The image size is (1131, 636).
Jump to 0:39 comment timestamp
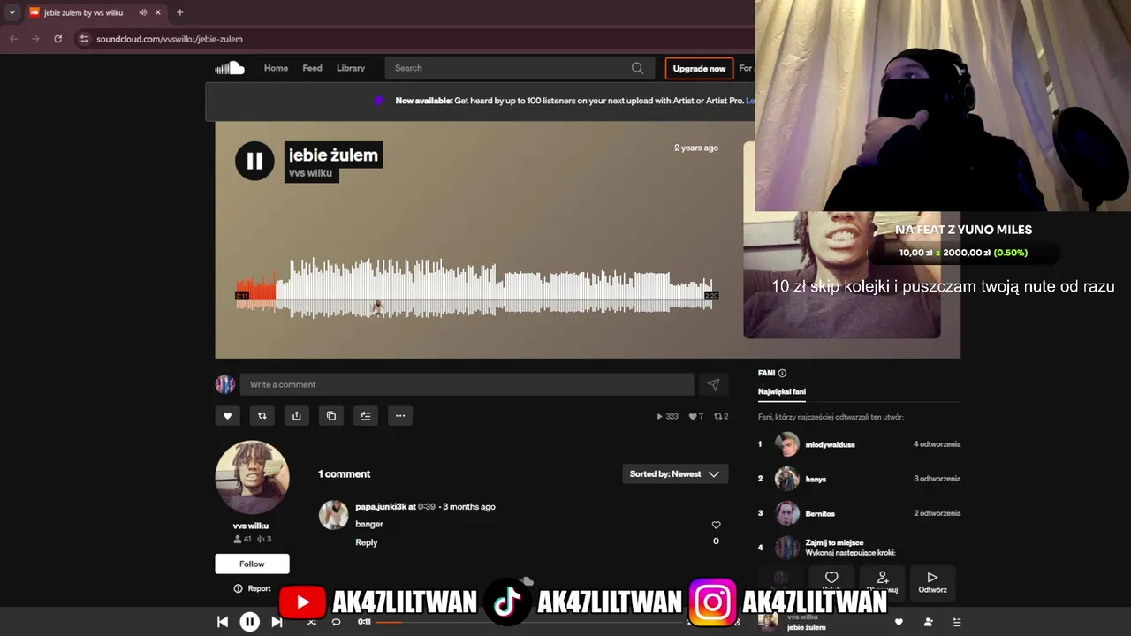pyautogui.click(x=427, y=507)
